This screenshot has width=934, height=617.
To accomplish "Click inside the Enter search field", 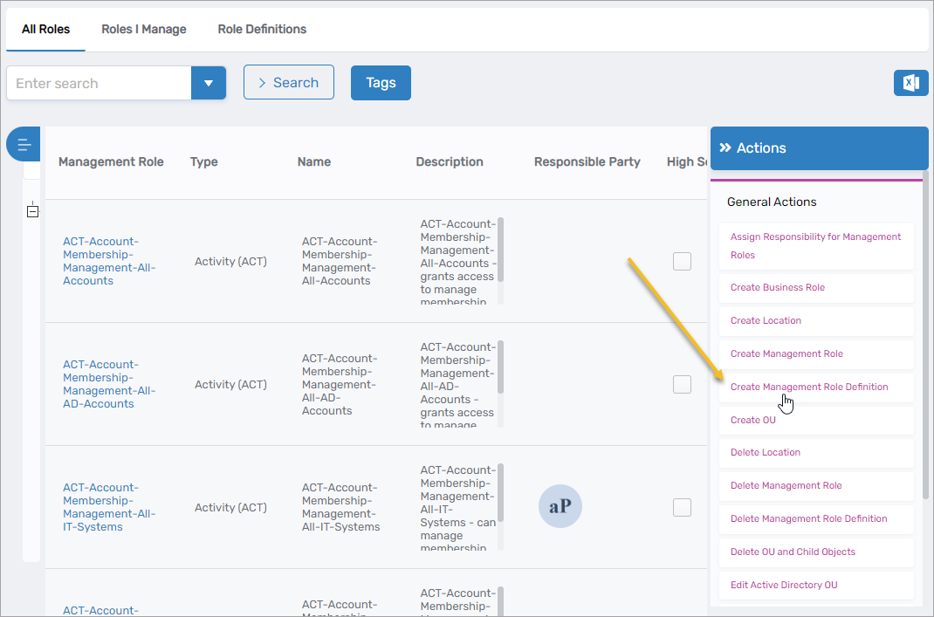I will [100, 84].
